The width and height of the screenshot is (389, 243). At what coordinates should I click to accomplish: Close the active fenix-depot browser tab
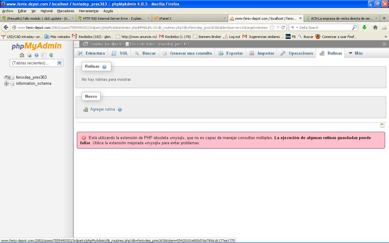click(301, 18)
